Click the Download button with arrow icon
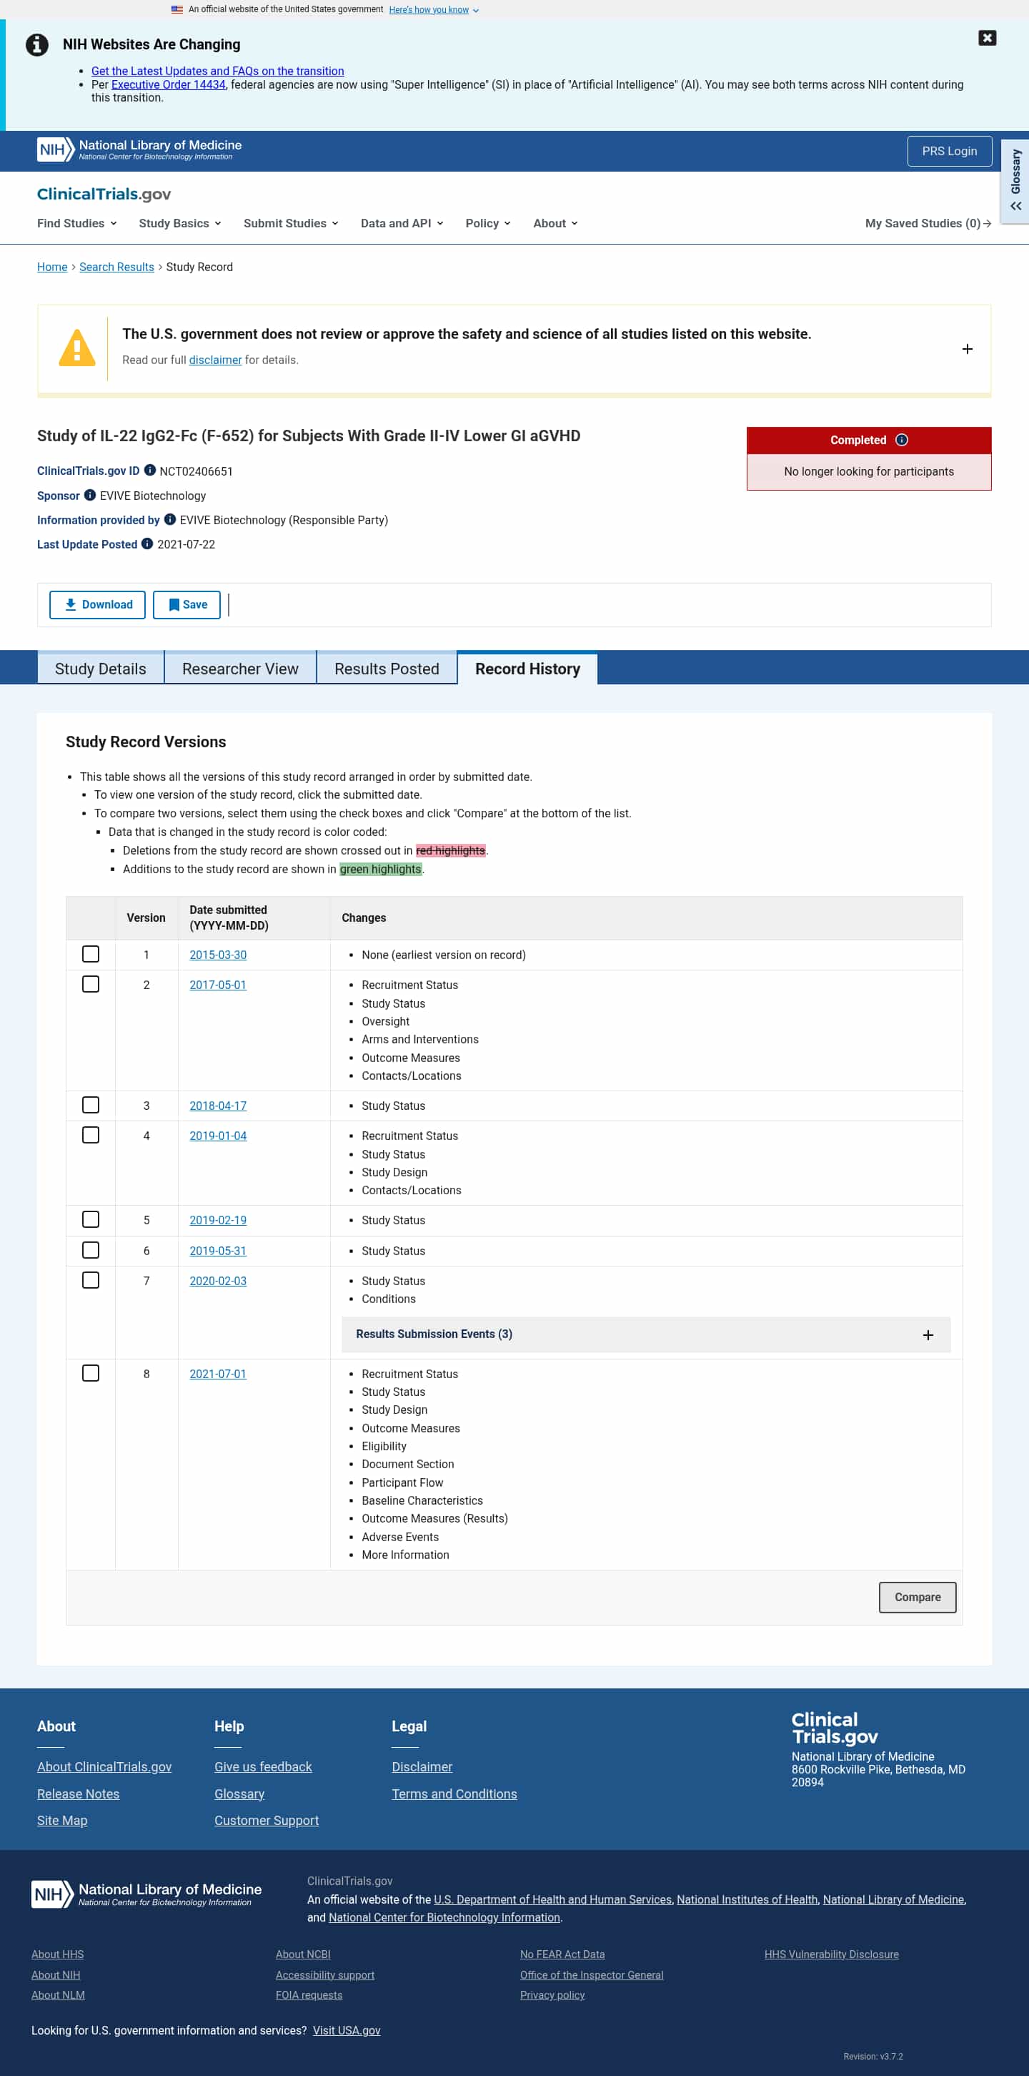This screenshot has width=1029, height=2076. coord(97,604)
